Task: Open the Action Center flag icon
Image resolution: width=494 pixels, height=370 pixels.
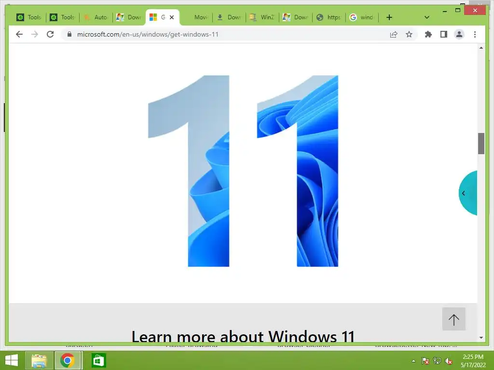Action: point(425,361)
